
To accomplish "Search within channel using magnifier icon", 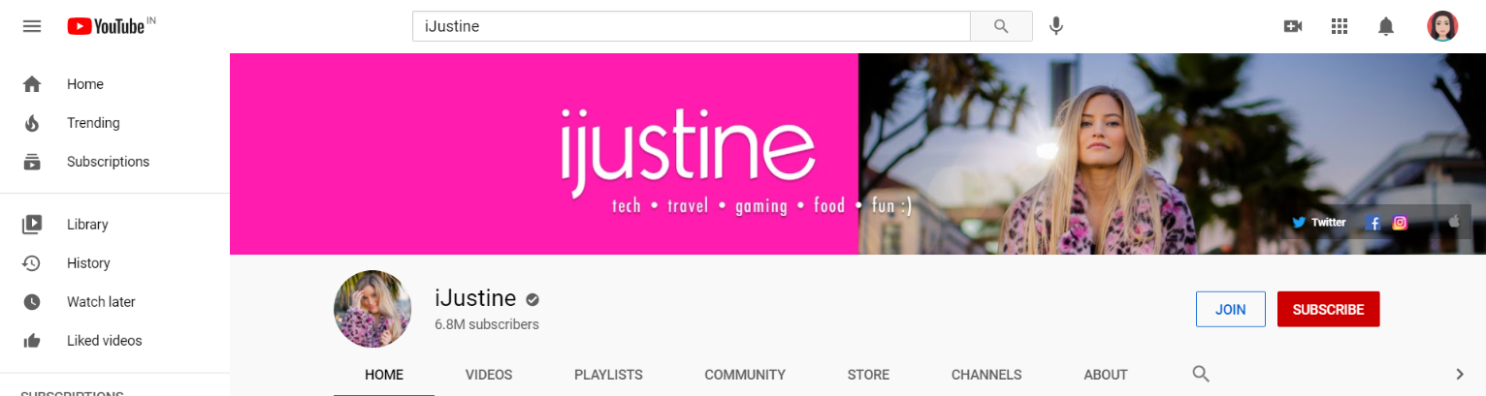I will click(1201, 374).
